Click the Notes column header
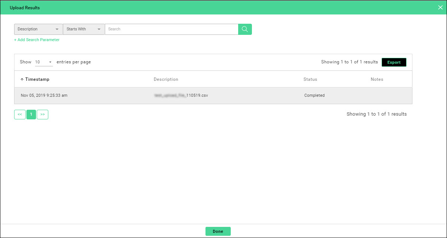The image size is (447, 238). (377, 79)
